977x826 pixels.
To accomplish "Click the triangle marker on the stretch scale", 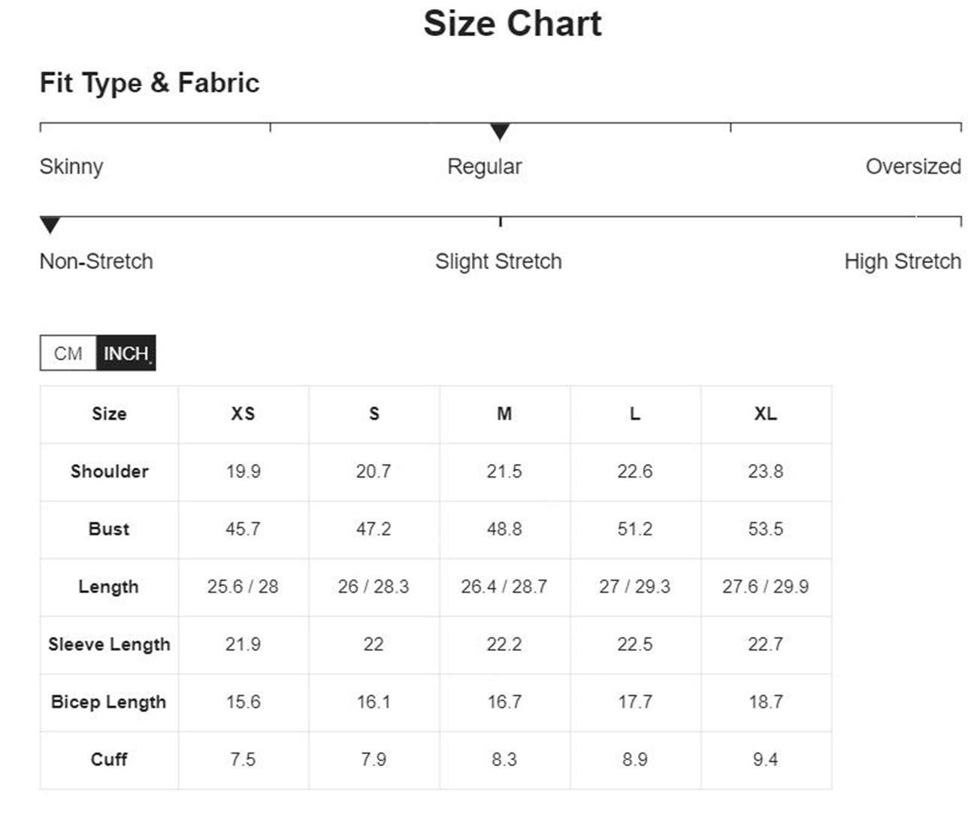I will pos(50,225).
